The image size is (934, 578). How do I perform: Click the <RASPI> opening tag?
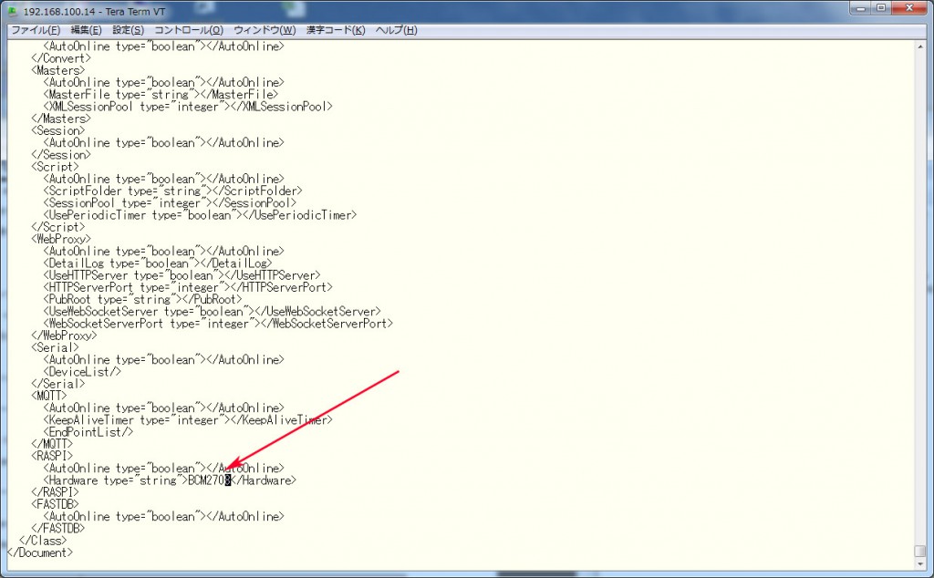[52, 456]
